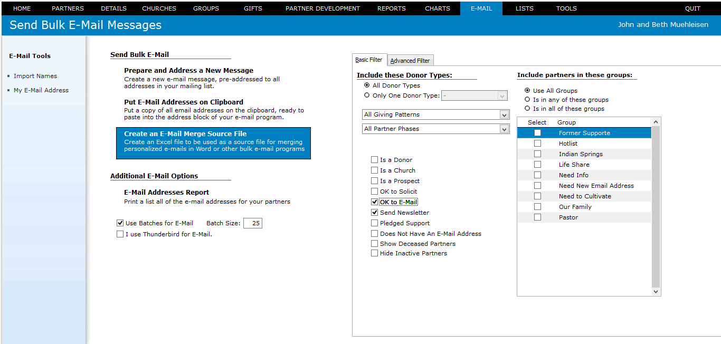Screen dimensions: 721x344
Task: Click QUIT in the top bar
Action: point(692,8)
